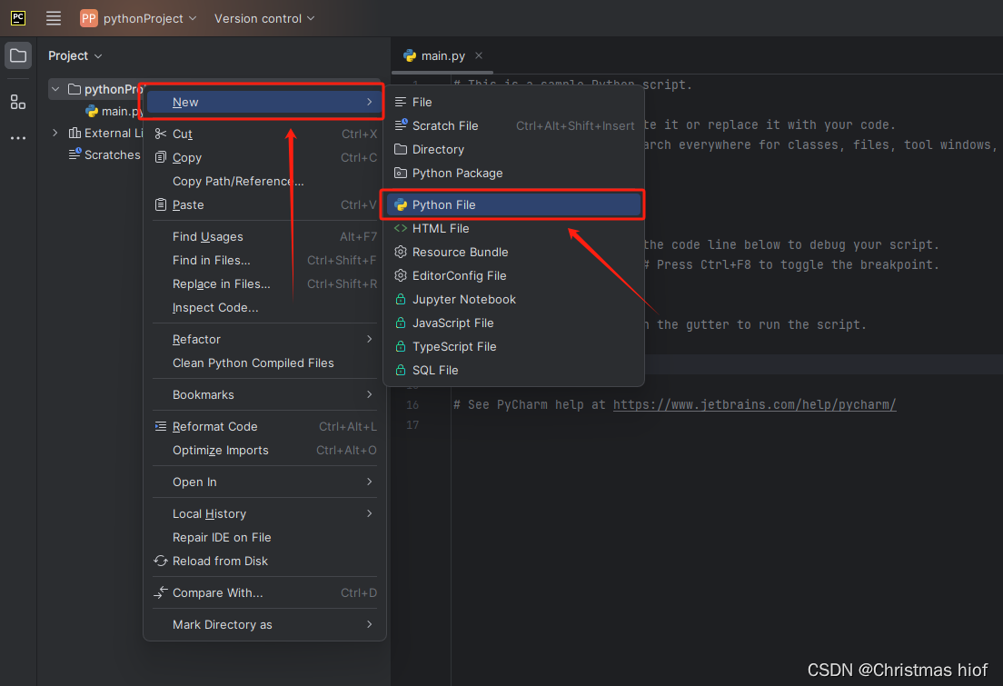Select New in the context menu
1003x686 pixels.
(264, 103)
